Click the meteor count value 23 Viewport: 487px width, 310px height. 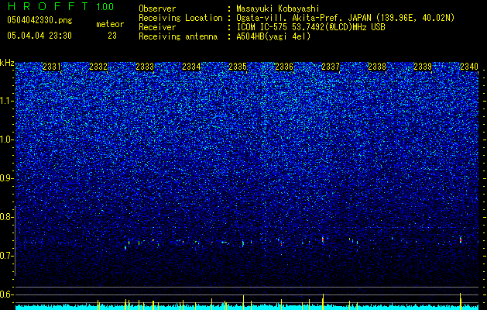coord(112,36)
